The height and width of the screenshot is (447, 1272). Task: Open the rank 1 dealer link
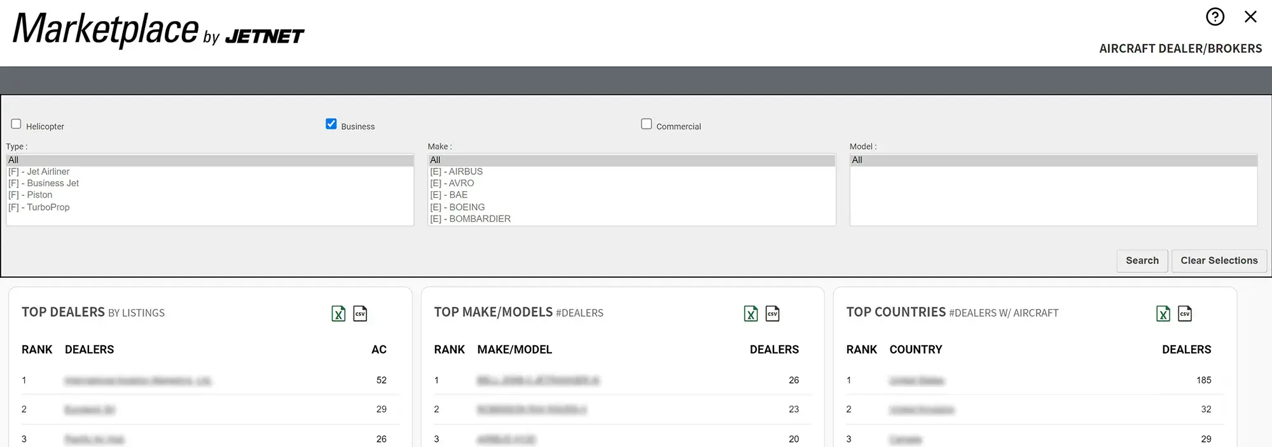(x=138, y=381)
